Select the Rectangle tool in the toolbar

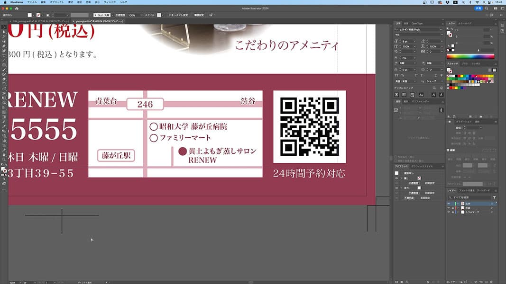point(4,65)
